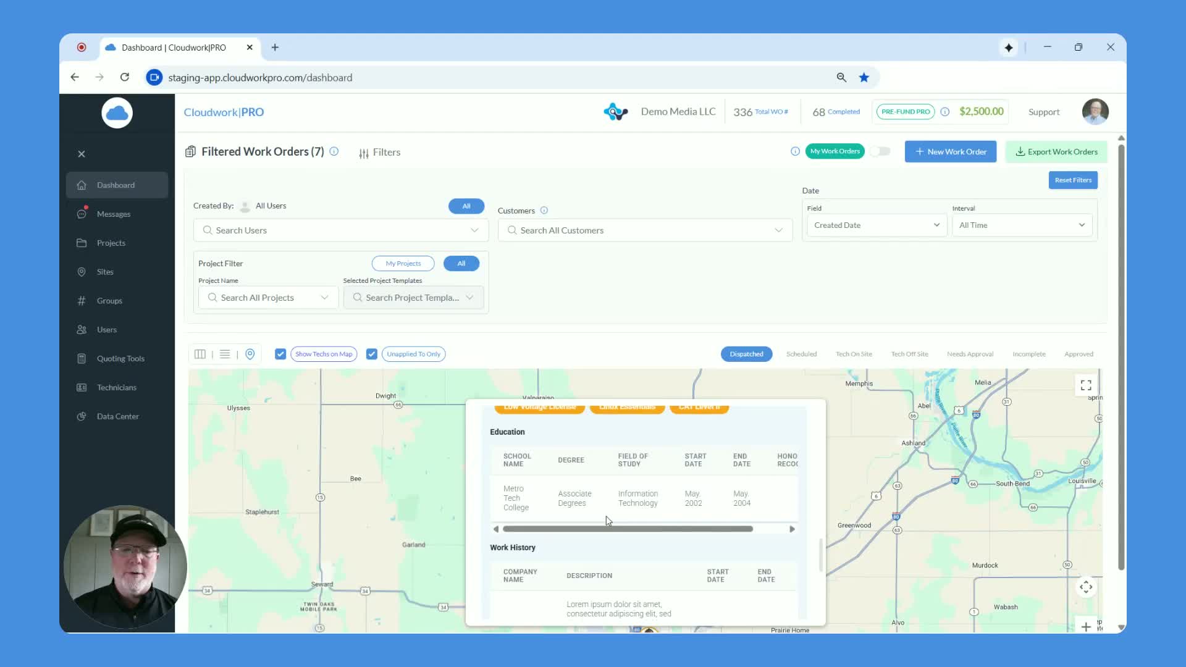Bookmark page with the star icon
The height and width of the screenshot is (667, 1186).
click(x=864, y=78)
